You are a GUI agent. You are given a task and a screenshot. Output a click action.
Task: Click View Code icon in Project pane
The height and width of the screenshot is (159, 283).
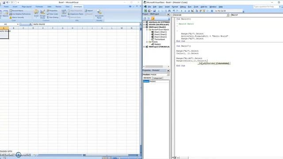click(x=145, y=19)
